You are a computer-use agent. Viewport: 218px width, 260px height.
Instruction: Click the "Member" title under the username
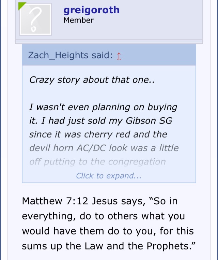[78, 20]
